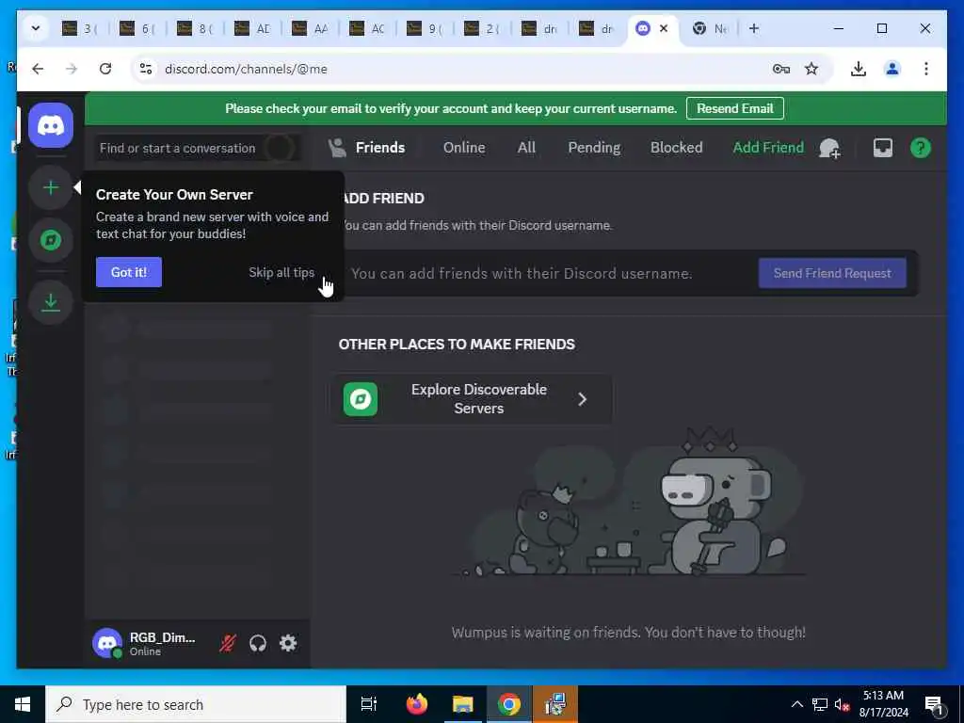Image resolution: width=964 pixels, height=723 pixels.
Task: Switch to the Chrome New Tab page
Action: 711,28
